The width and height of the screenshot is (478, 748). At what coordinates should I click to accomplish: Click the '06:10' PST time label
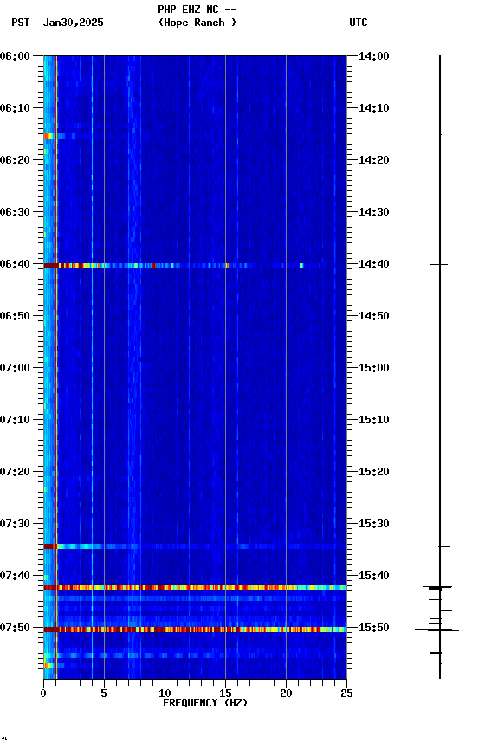tap(15, 108)
